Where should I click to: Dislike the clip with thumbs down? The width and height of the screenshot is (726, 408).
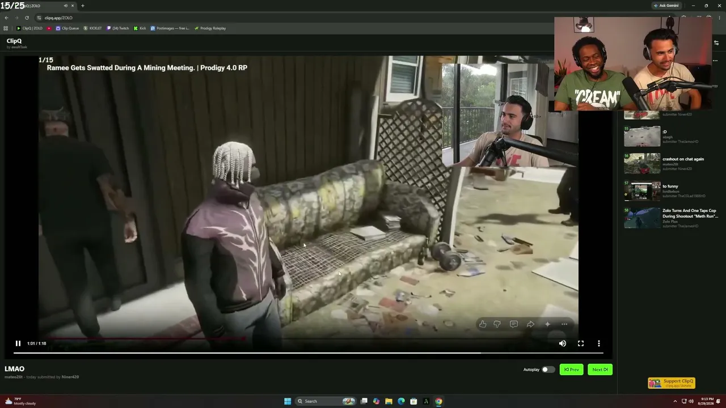coord(497,324)
